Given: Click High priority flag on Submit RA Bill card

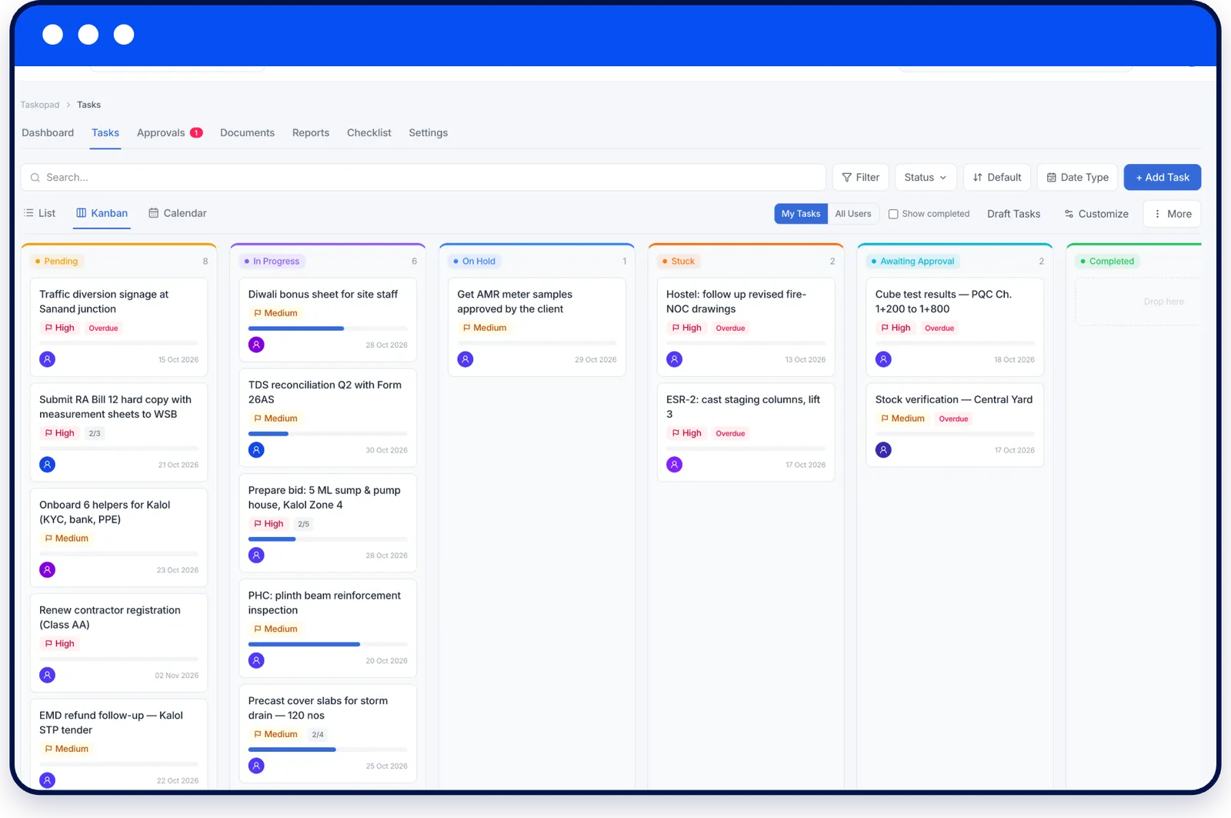Looking at the screenshot, I should point(59,433).
